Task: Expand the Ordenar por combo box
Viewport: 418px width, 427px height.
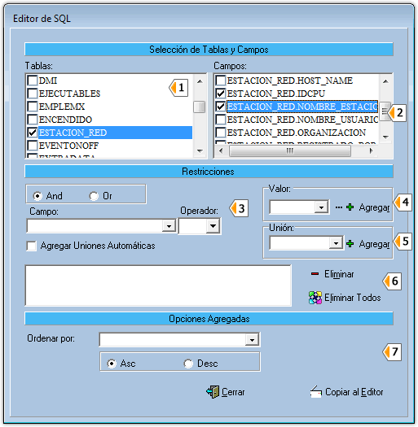Action: 252,340
